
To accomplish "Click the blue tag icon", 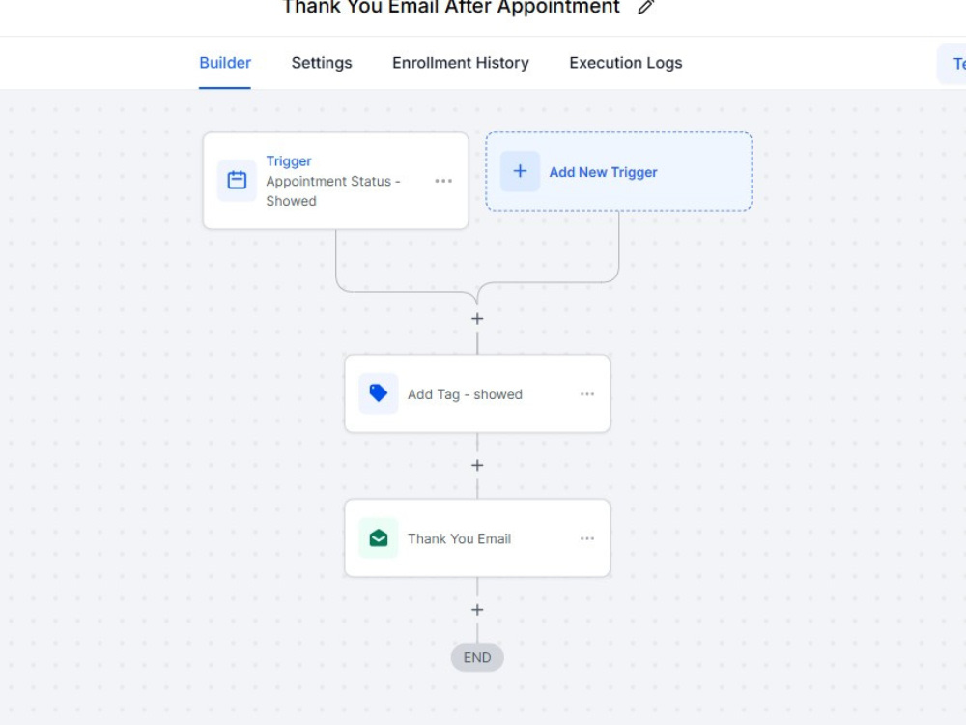I will point(379,393).
